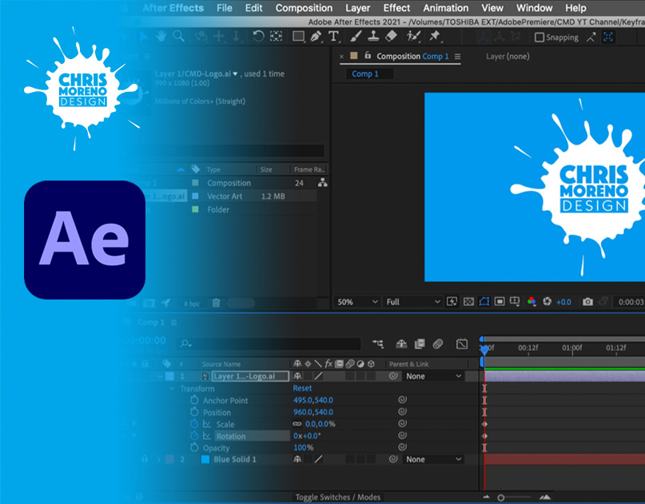Viewport: 645px width, 504px height.
Task: Click the Region of Interest icon
Action: [500, 302]
